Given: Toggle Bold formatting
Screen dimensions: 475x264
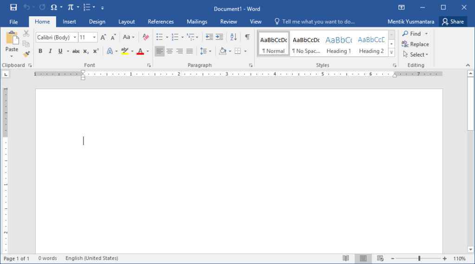Looking at the screenshot, I should click(40, 51).
